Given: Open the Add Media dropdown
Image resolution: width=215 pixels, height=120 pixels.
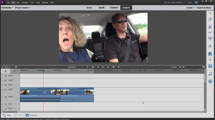Looking at the screenshot, I should click(x=7, y=8).
